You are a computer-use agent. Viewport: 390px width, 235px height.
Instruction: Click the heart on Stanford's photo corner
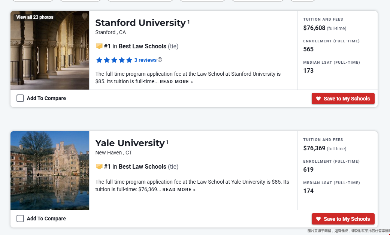point(85,16)
